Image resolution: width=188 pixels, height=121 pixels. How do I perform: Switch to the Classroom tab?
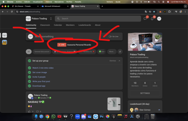[45, 25]
